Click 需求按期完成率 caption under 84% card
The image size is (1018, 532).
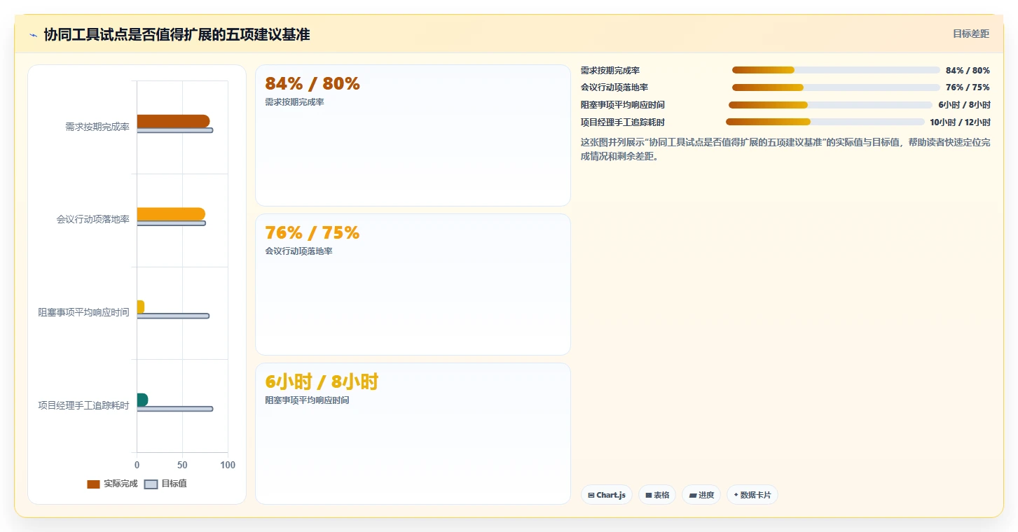click(x=294, y=102)
